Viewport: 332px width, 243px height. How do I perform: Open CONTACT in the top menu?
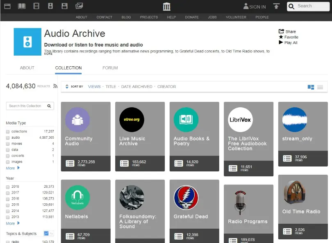click(105, 17)
